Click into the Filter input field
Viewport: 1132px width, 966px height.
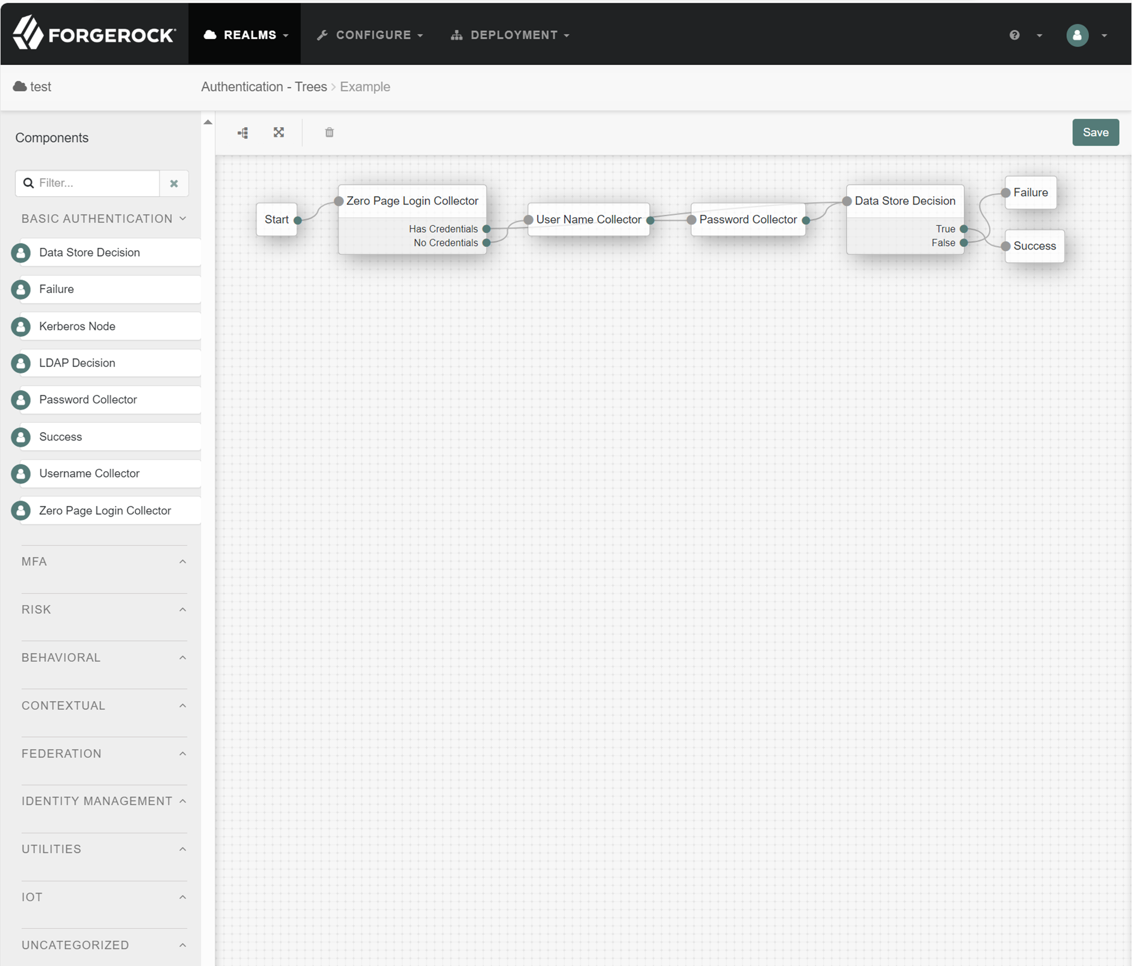coord(96,183)
